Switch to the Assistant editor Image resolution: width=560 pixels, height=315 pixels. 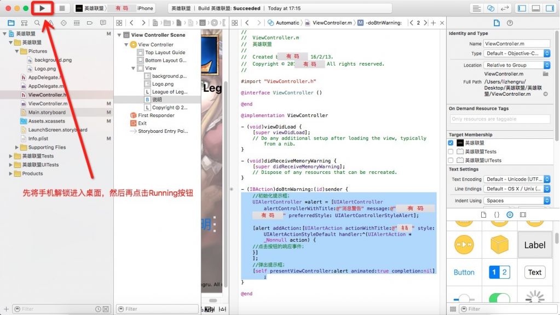(x=490, y=8)
